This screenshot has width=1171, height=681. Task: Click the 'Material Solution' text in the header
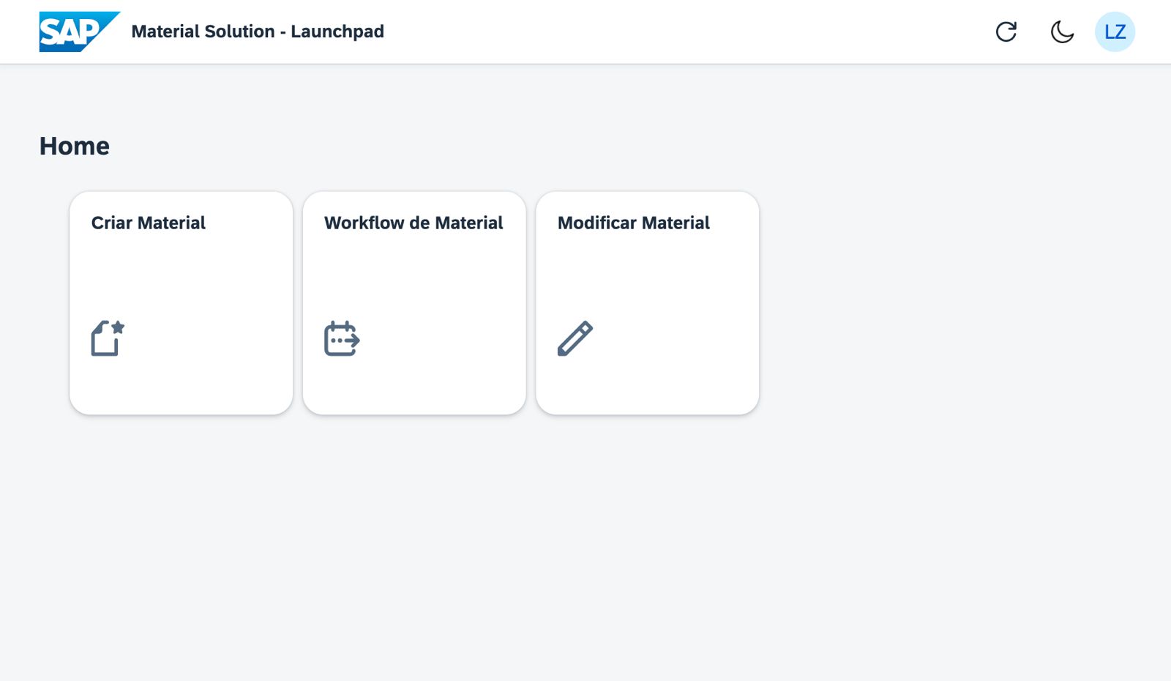pos(203,31)
